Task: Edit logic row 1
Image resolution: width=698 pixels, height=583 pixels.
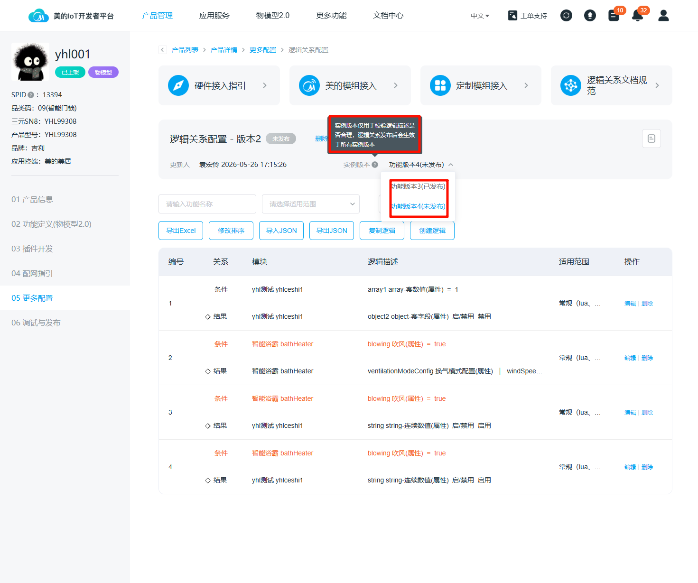Action: [630, 304]
